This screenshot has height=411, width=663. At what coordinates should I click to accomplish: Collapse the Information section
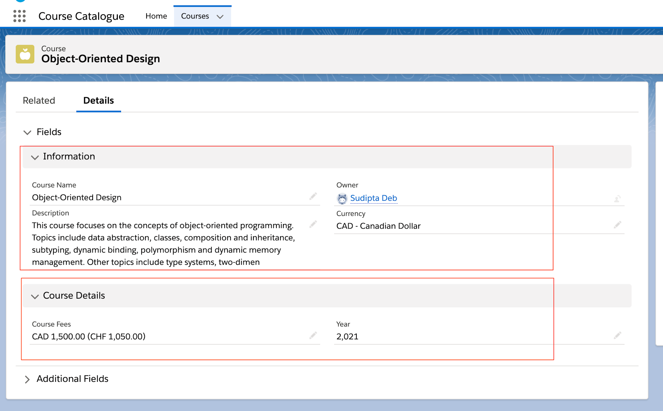click(35, 158)
